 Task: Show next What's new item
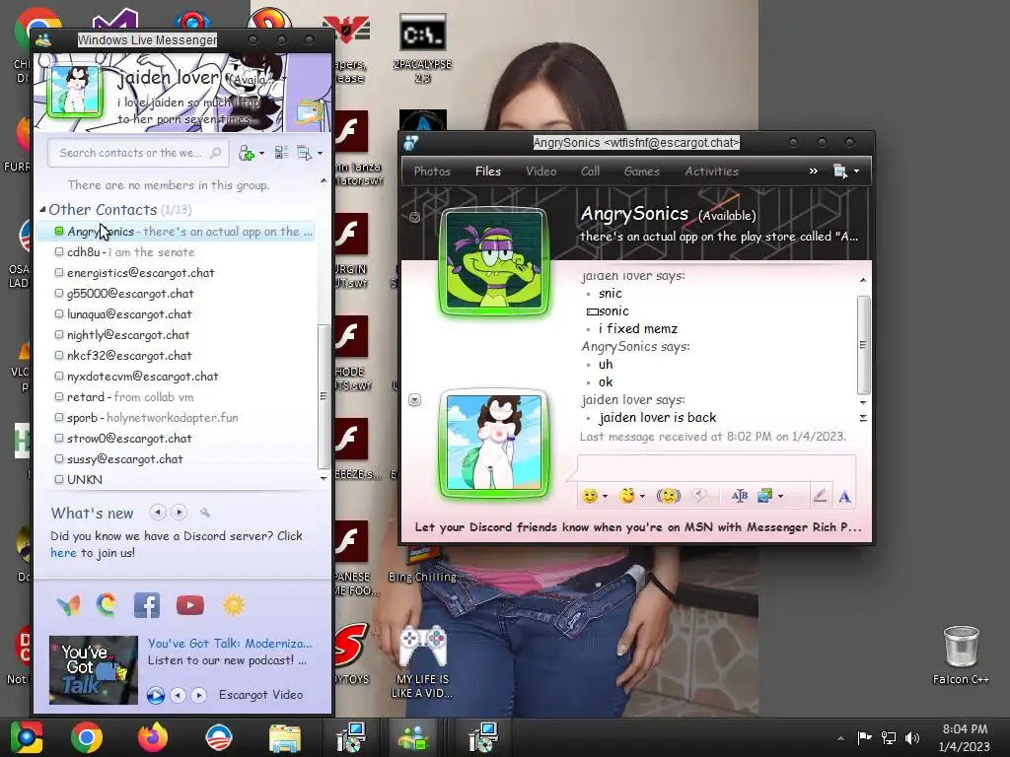tap(180, 513)
